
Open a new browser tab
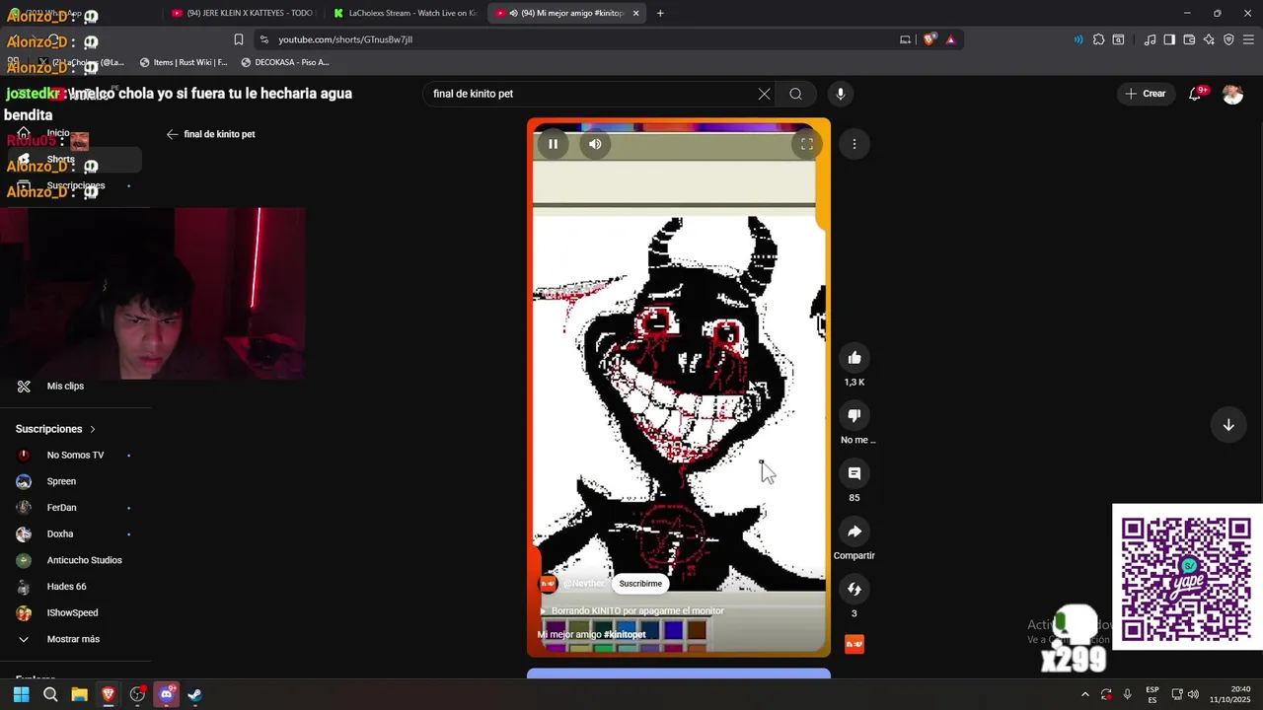point(660,13)
